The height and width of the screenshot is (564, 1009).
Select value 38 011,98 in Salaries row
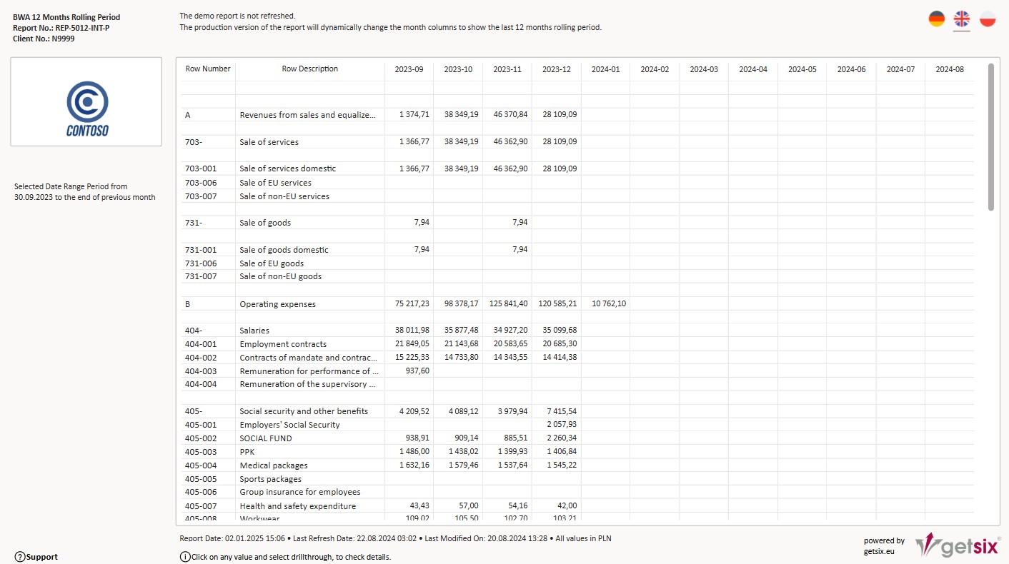412,331
